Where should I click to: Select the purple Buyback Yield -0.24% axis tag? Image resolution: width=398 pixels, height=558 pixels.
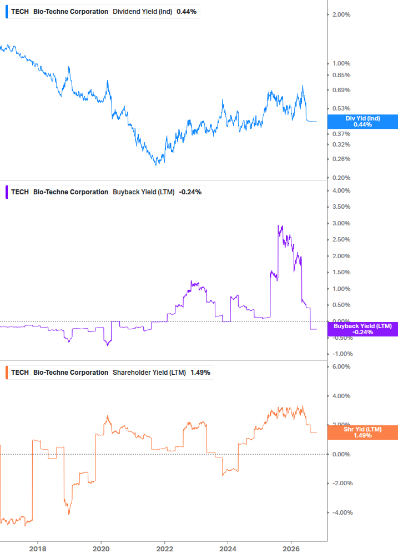pos(362,329)
